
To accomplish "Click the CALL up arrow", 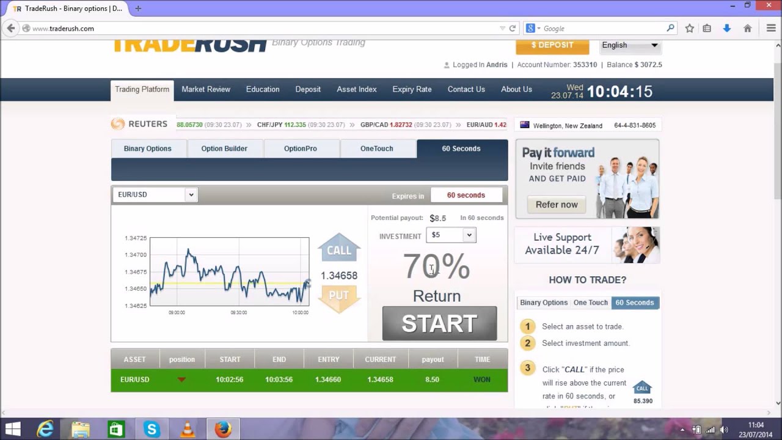I will (339, 248).
